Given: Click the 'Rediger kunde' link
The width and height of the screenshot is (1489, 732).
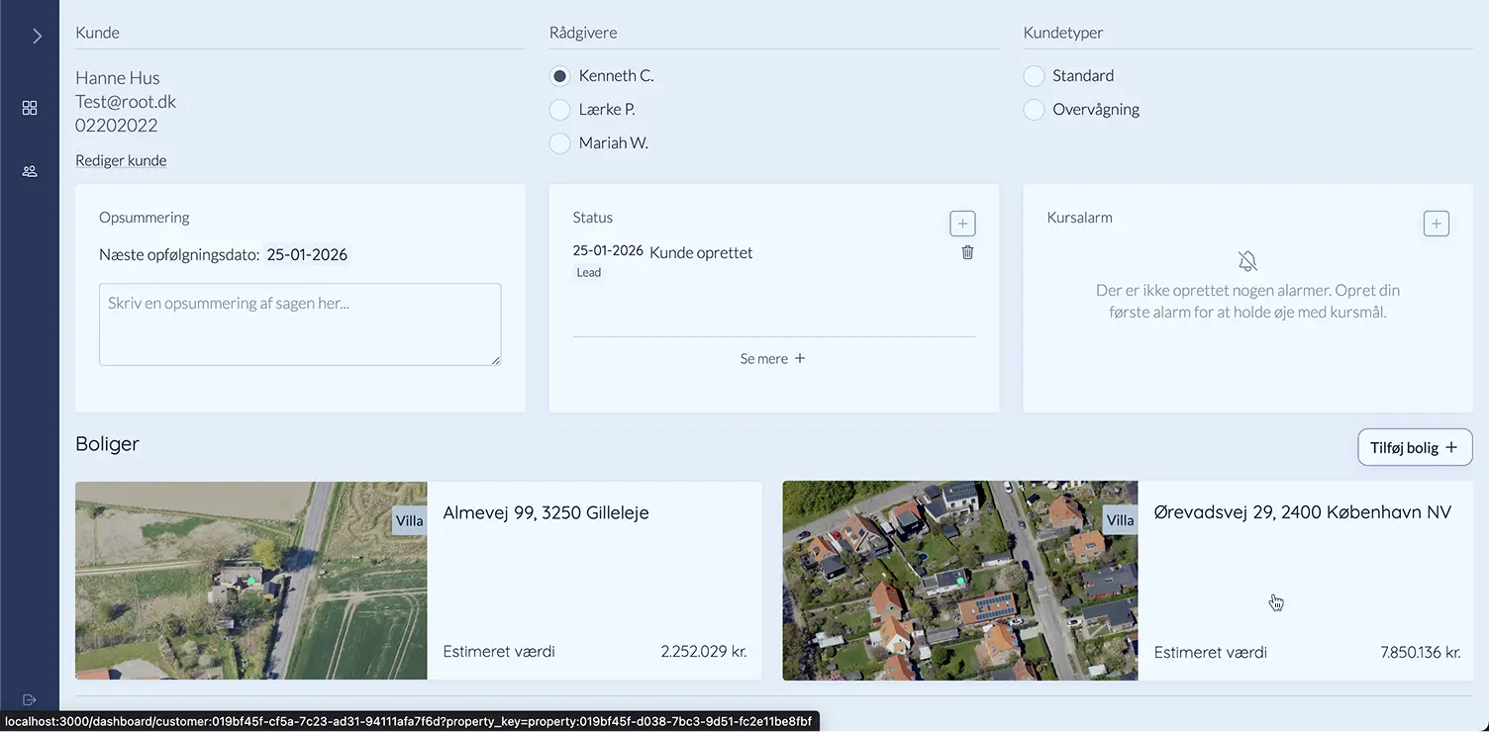Looking at the screenshot, I should [x=121, y=159].
